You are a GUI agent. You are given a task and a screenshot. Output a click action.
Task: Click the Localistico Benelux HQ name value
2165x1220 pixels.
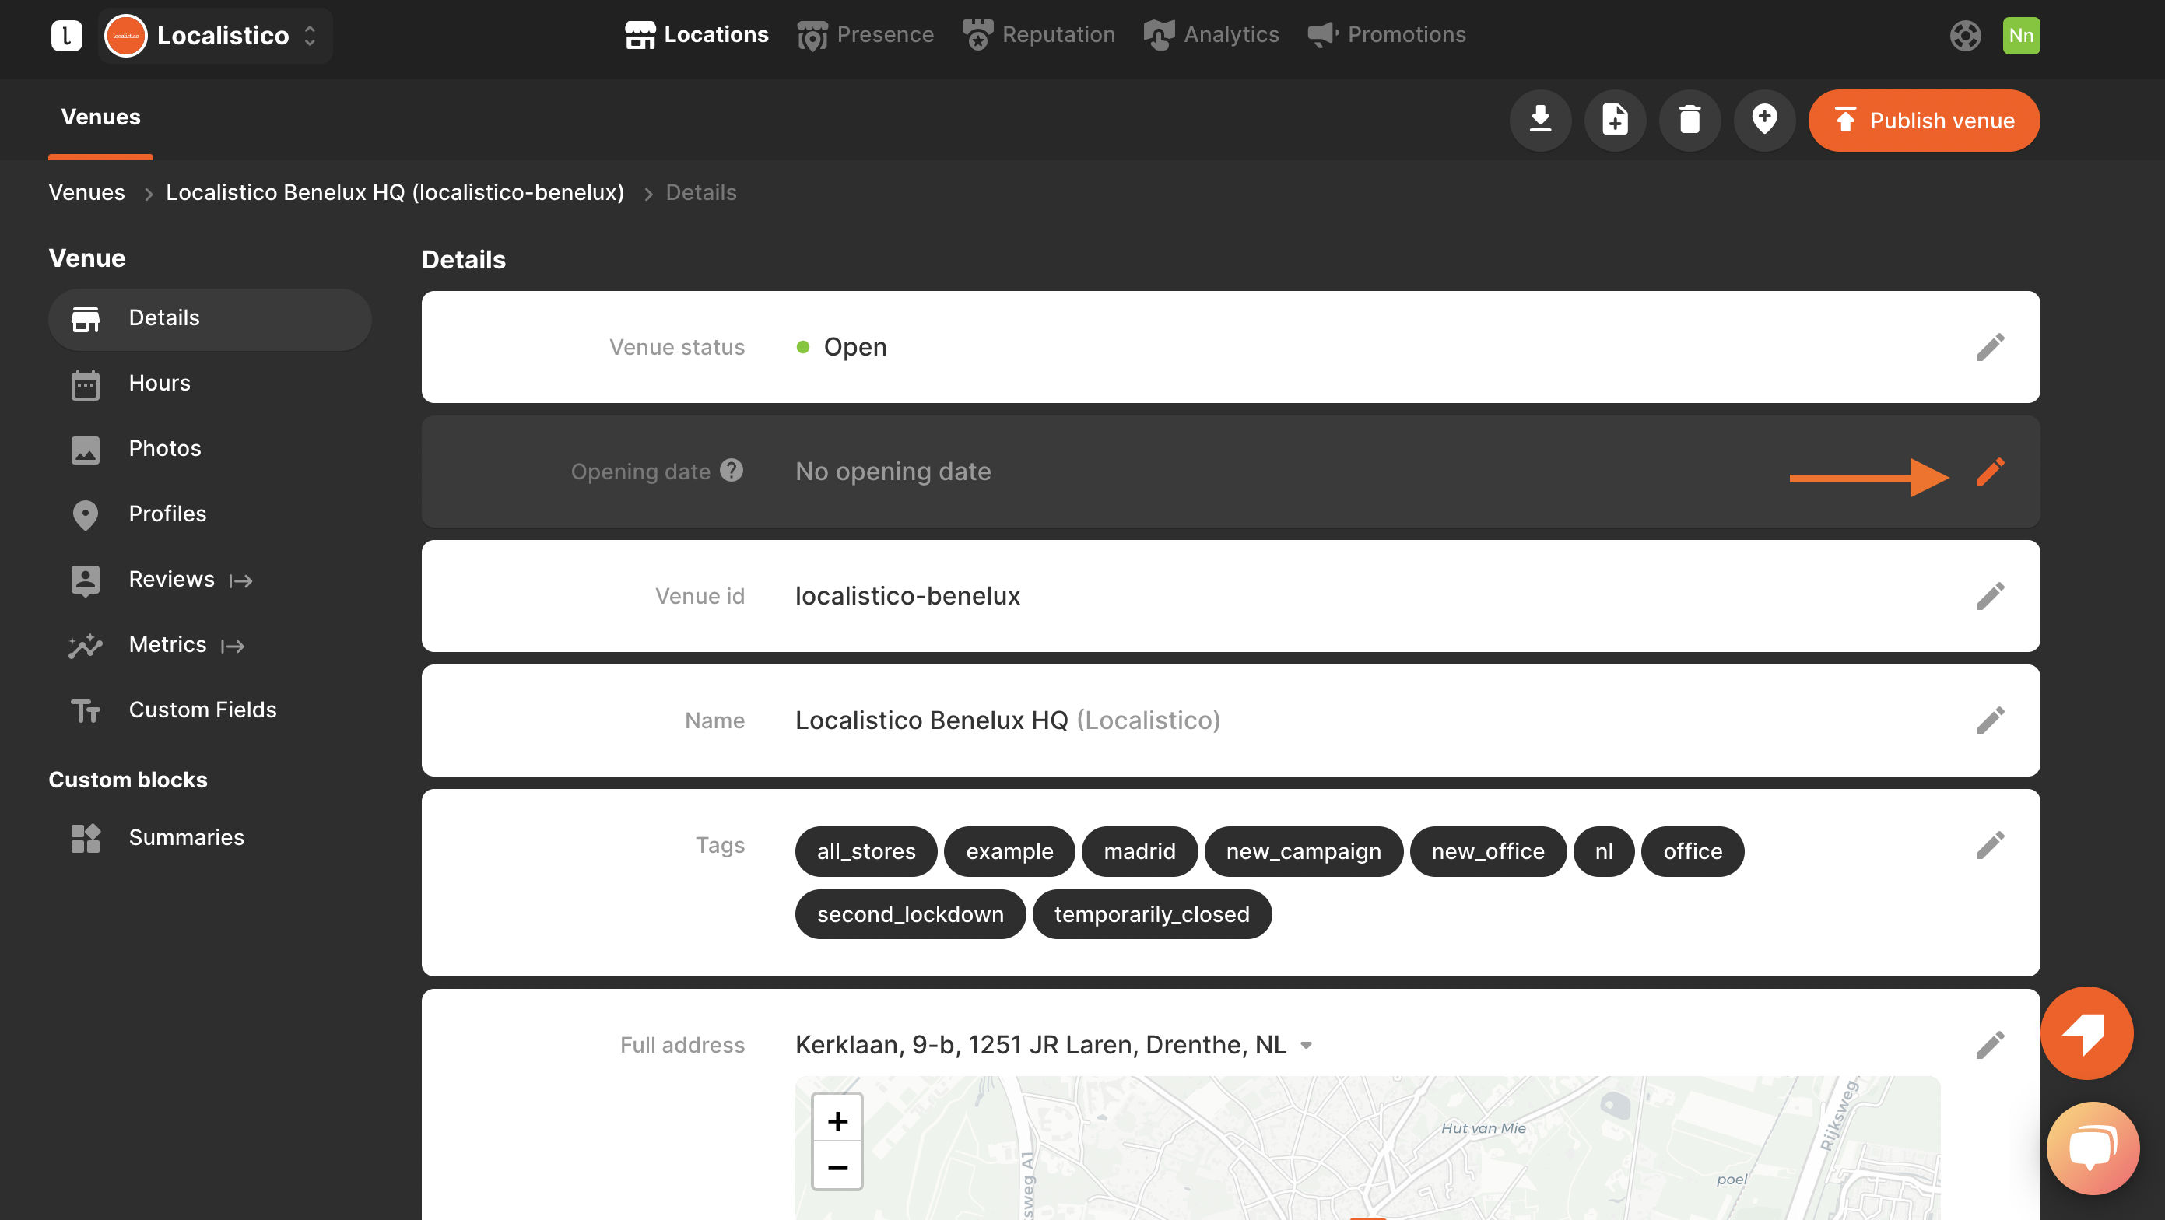pos(932,720)
